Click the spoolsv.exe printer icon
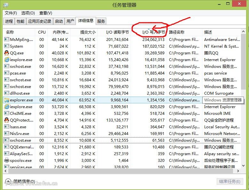249x190 pixels. pos(7,160)
